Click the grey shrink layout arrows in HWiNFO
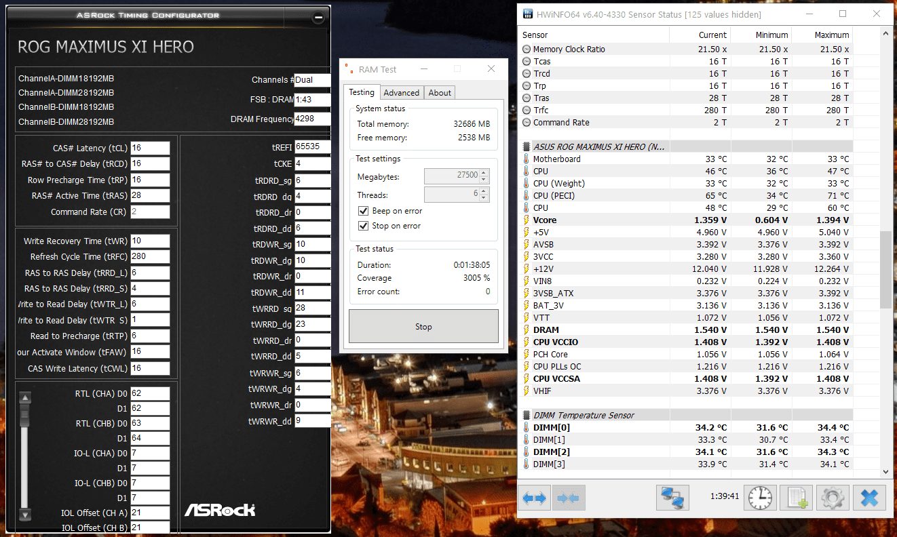This screenshot has width=897, height=537. 568,498
